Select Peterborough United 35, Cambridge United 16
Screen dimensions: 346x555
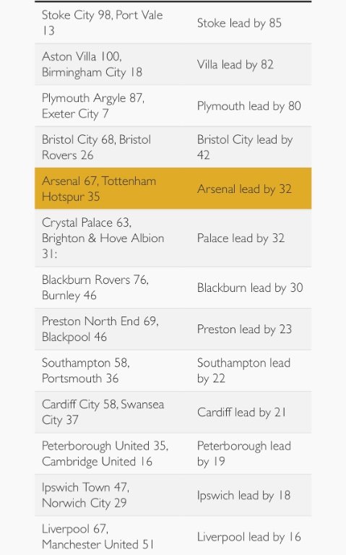105,453
